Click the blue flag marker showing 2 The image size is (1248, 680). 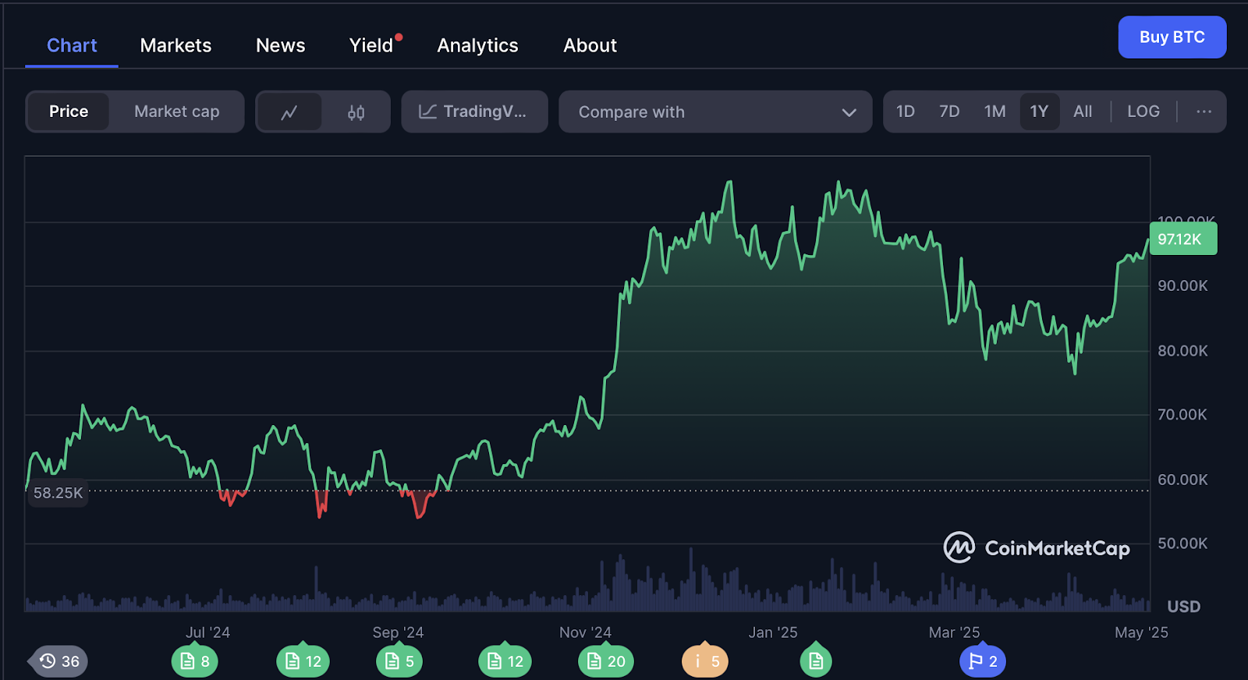point(983,661)
